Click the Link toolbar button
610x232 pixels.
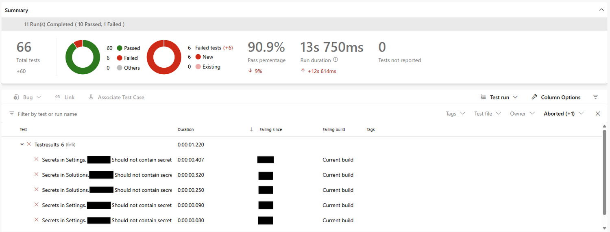(x=65, y=97)
